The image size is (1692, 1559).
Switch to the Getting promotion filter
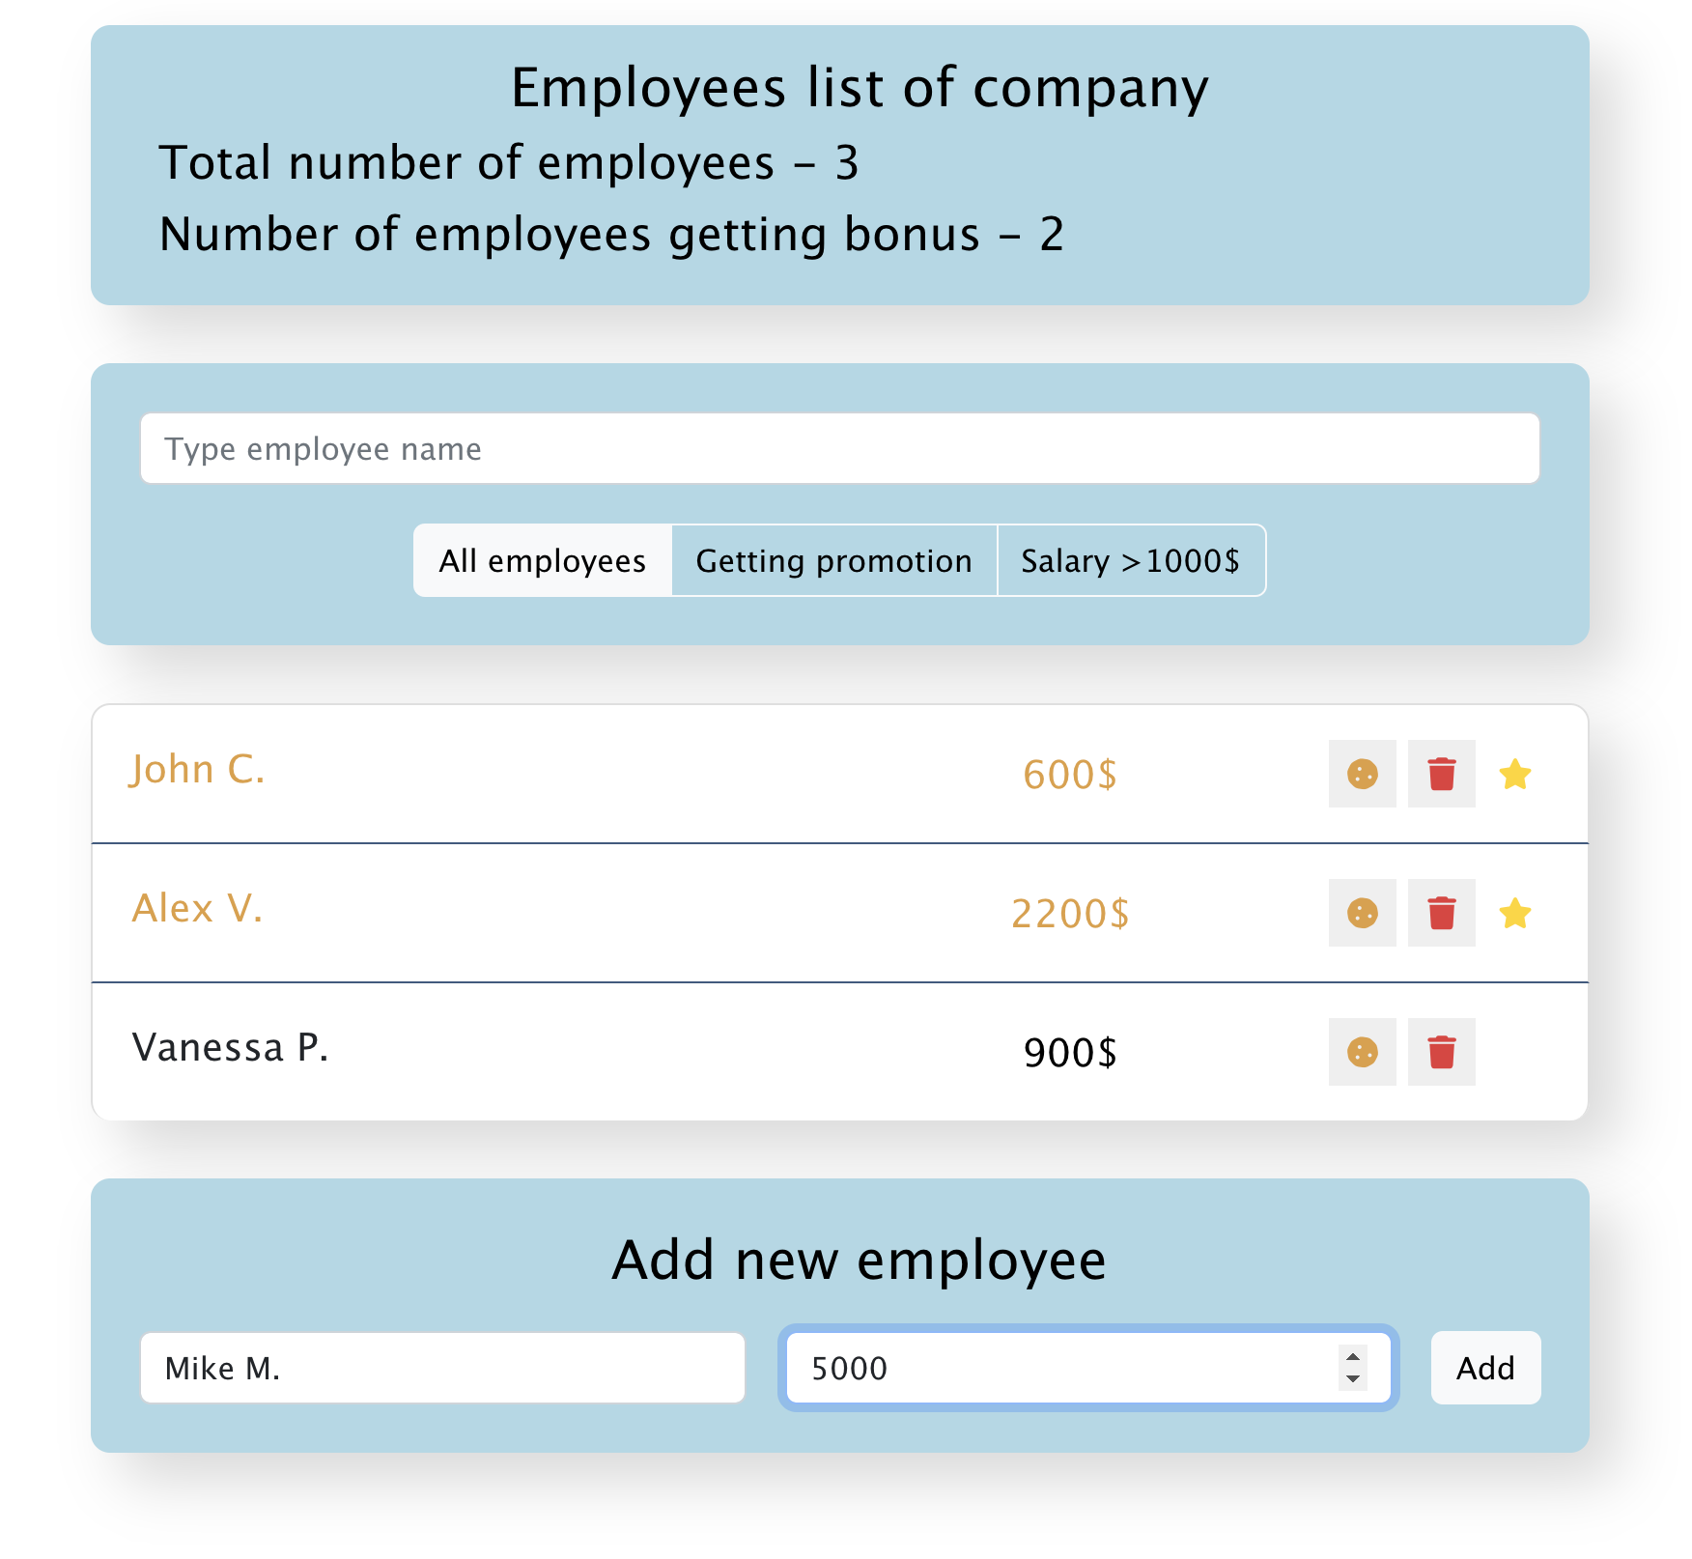coord(833,560)
